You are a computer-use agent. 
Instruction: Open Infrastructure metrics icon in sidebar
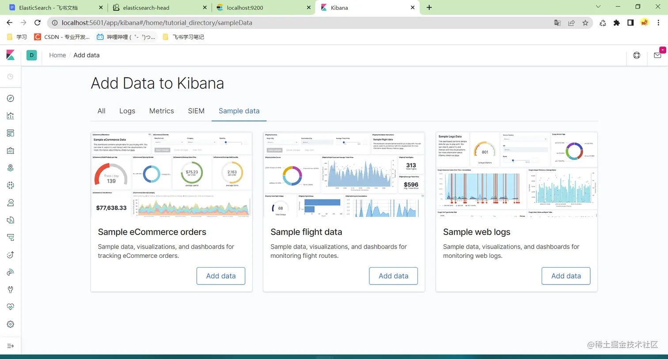tap(11, 203)
